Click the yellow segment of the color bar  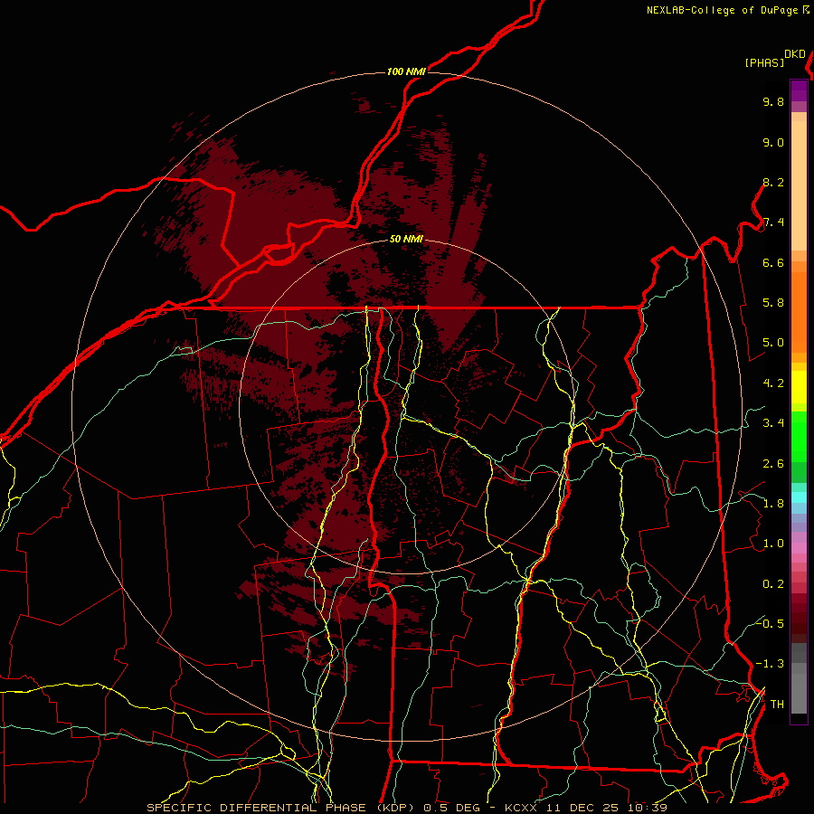pyautogui.click(x=799, y=387)
